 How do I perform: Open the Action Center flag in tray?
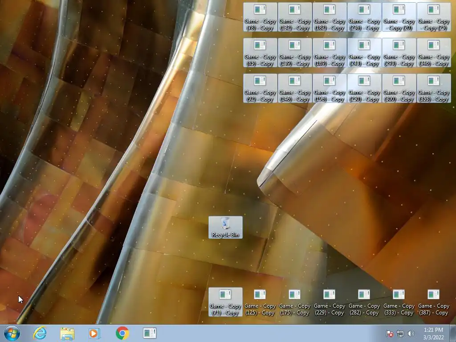[x=389, y=334]
